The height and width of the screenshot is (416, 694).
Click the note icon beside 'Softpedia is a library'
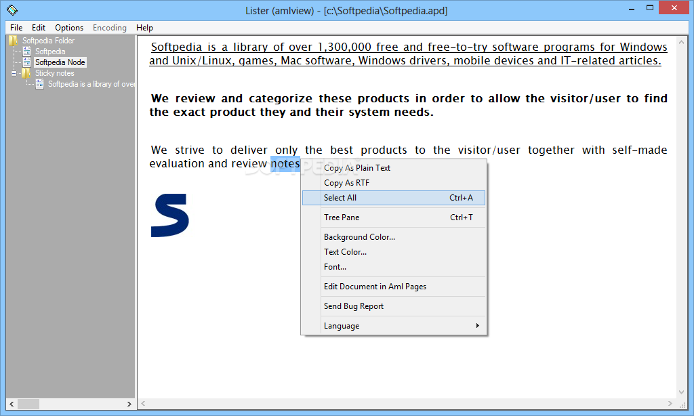point(39,84)
